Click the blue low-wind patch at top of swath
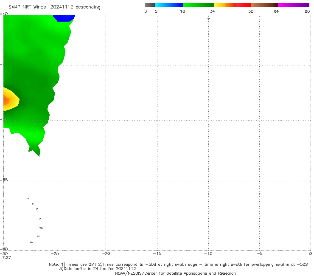314x276 pixels. [x=64, y=18]
